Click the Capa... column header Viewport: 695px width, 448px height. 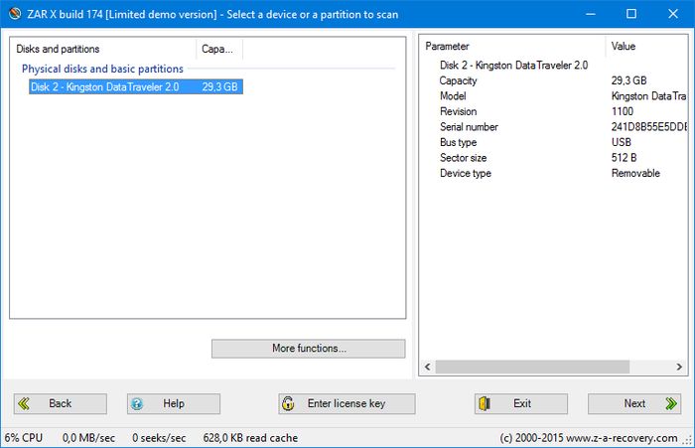pyautogui.click(x=218, y=49)
